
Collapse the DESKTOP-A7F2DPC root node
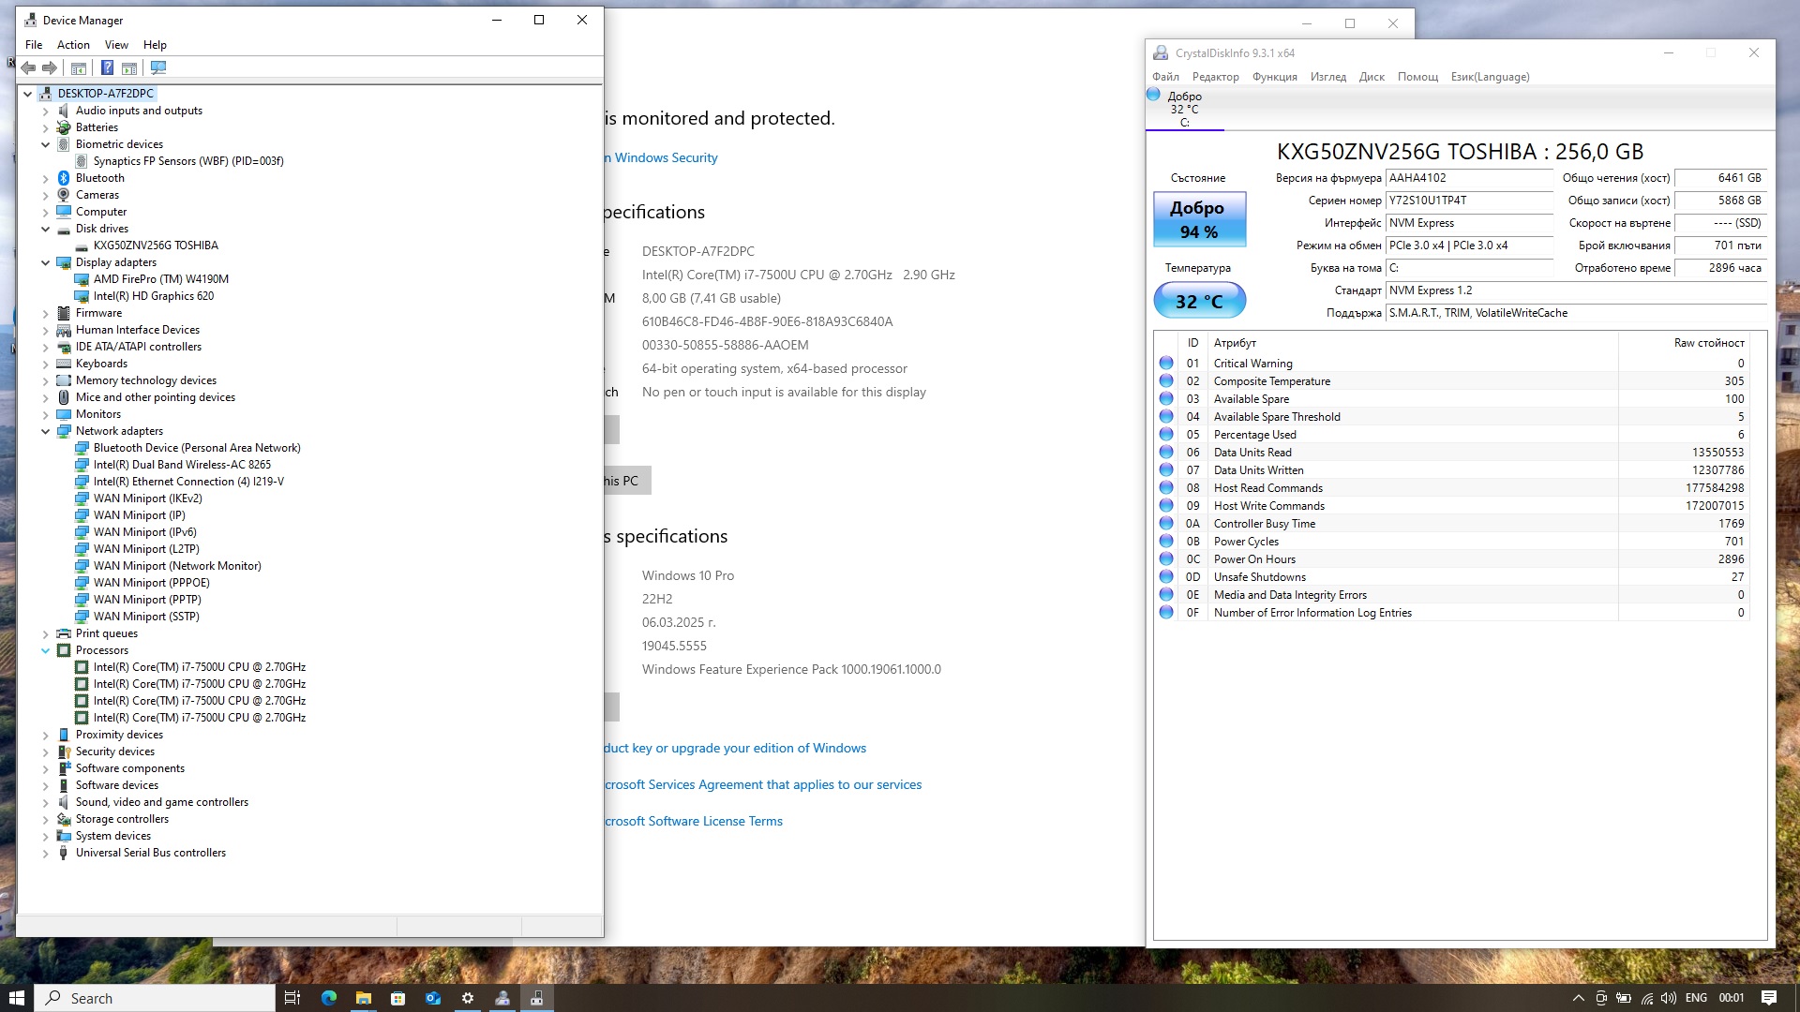pyautogui.click(x=28, y=94)
